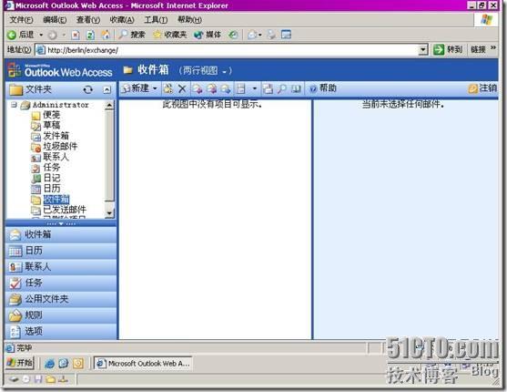Collapse the 文件夹 pane with up-arrow button

click(106, 89)
